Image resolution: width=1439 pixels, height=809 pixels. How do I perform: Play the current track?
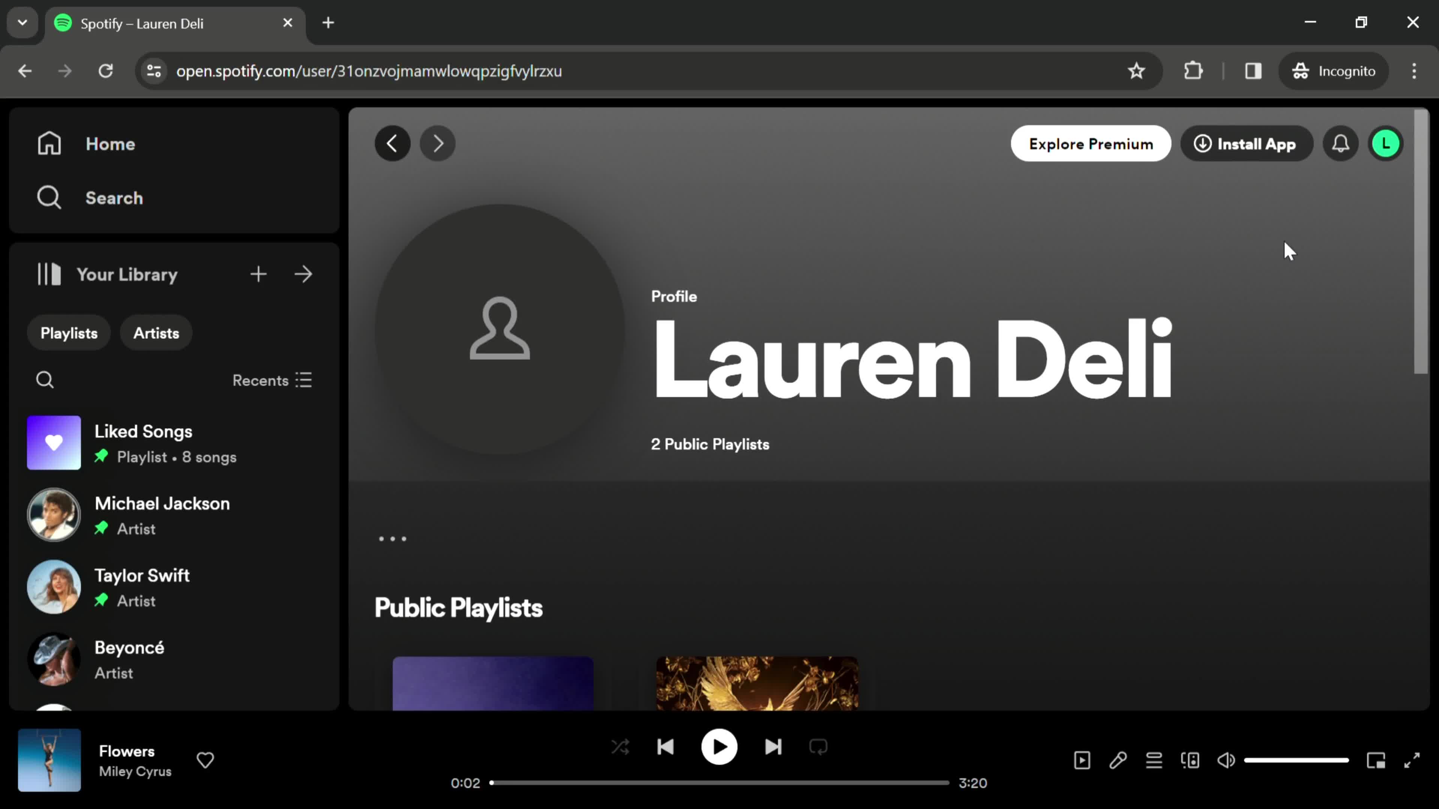pyautogui.click(x=719, y=746)
